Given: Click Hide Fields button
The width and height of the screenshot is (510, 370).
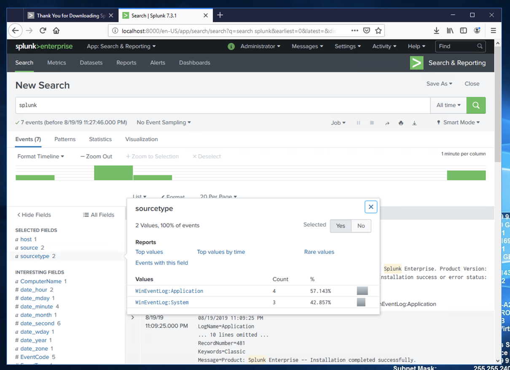Looking at the screenshot, I should (34, 215).
